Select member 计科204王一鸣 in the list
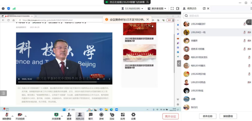252x121 pixels. pyautogui.click(x=216, y=33)
